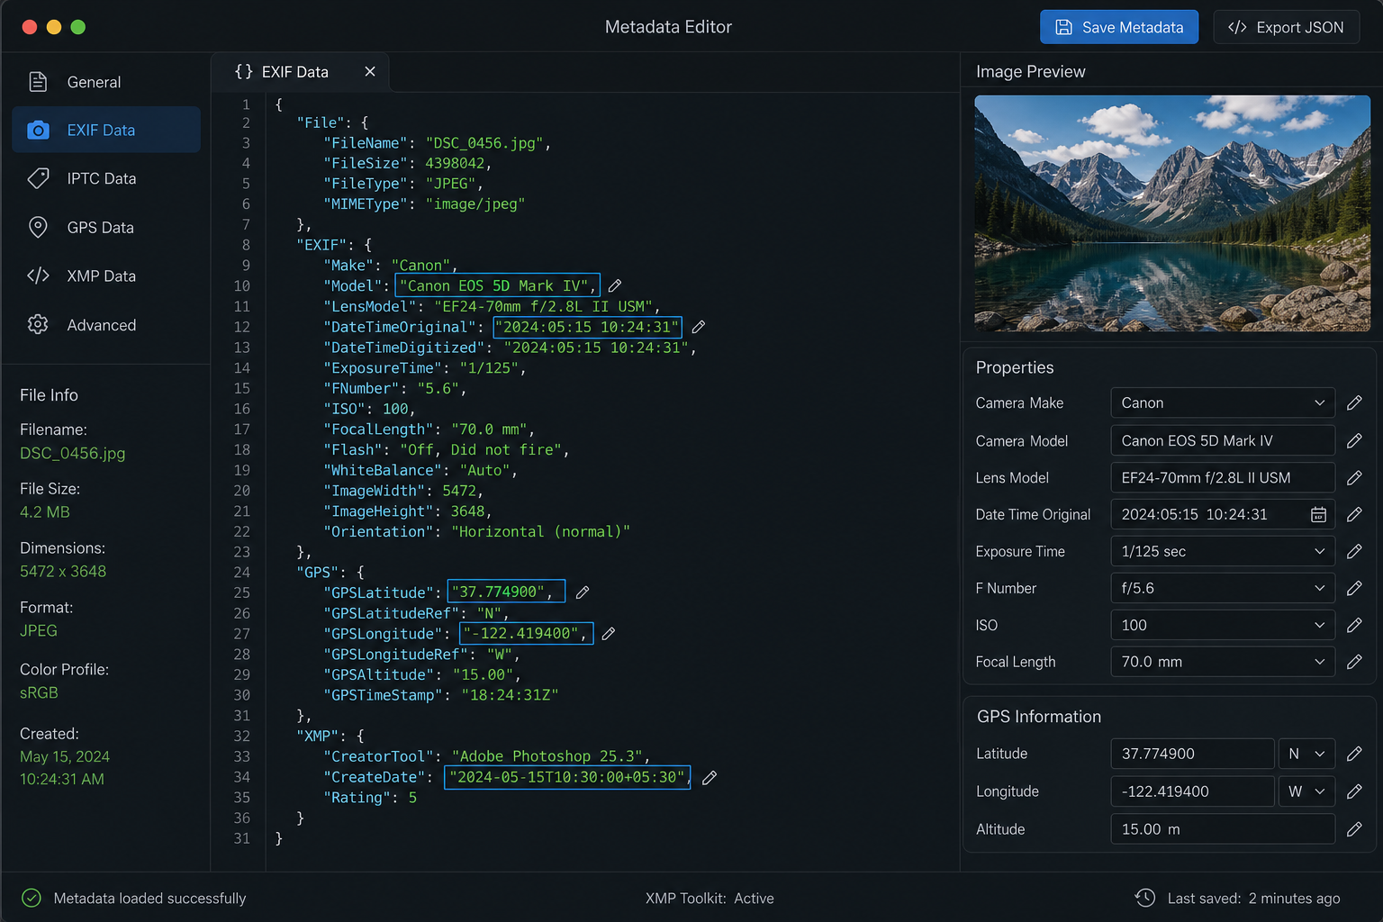Click the edit pencil in the Longitude row
The width and height of the screenshot is (1383, 922).
coord(1354,791)
